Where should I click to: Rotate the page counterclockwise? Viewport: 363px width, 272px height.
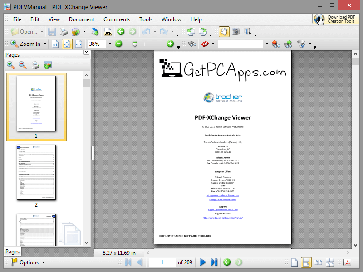[191, 32]
